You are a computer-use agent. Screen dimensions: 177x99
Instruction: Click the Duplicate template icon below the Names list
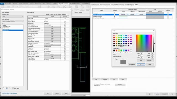coord(3,88)
